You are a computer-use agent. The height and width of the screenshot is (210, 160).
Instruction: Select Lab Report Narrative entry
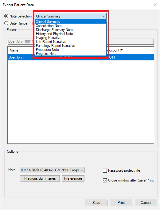[71, 42]
